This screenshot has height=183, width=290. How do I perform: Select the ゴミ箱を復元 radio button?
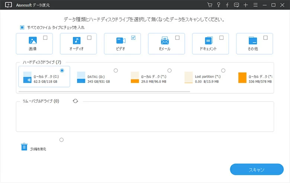coord(61,140)
